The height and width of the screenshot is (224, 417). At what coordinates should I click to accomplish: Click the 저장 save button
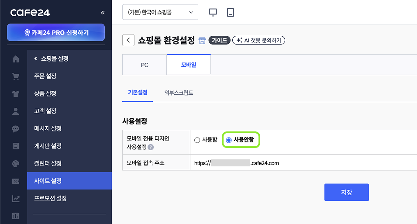[x=347, y=192]
